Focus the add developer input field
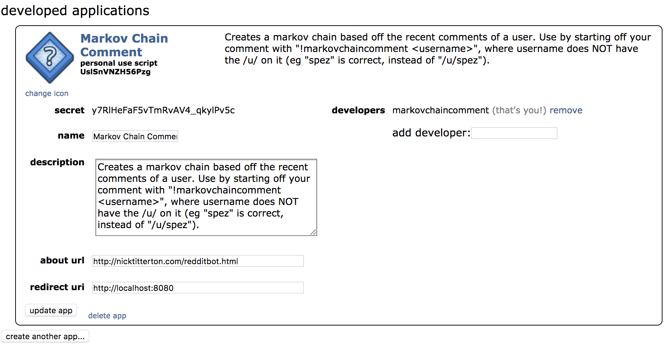 [x=514, y=133]
